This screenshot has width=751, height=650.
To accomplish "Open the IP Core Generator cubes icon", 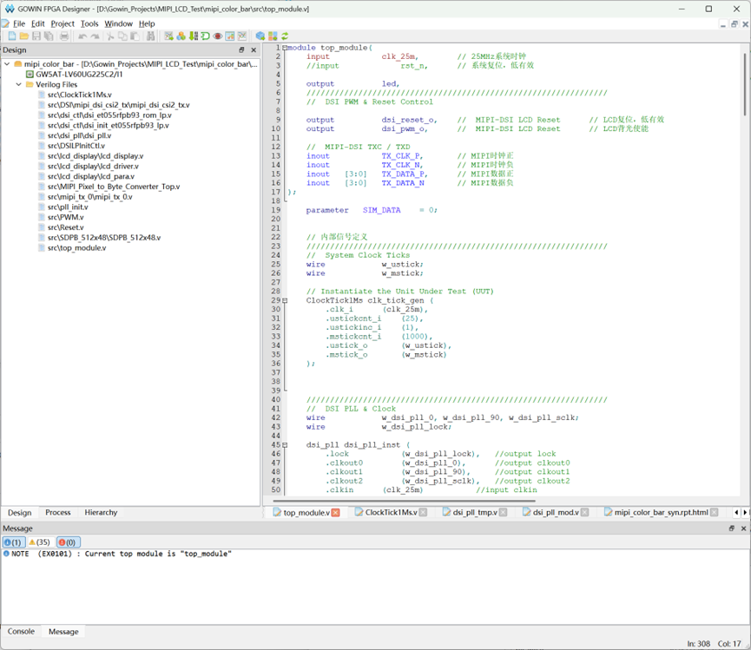I will coord(181,36).
